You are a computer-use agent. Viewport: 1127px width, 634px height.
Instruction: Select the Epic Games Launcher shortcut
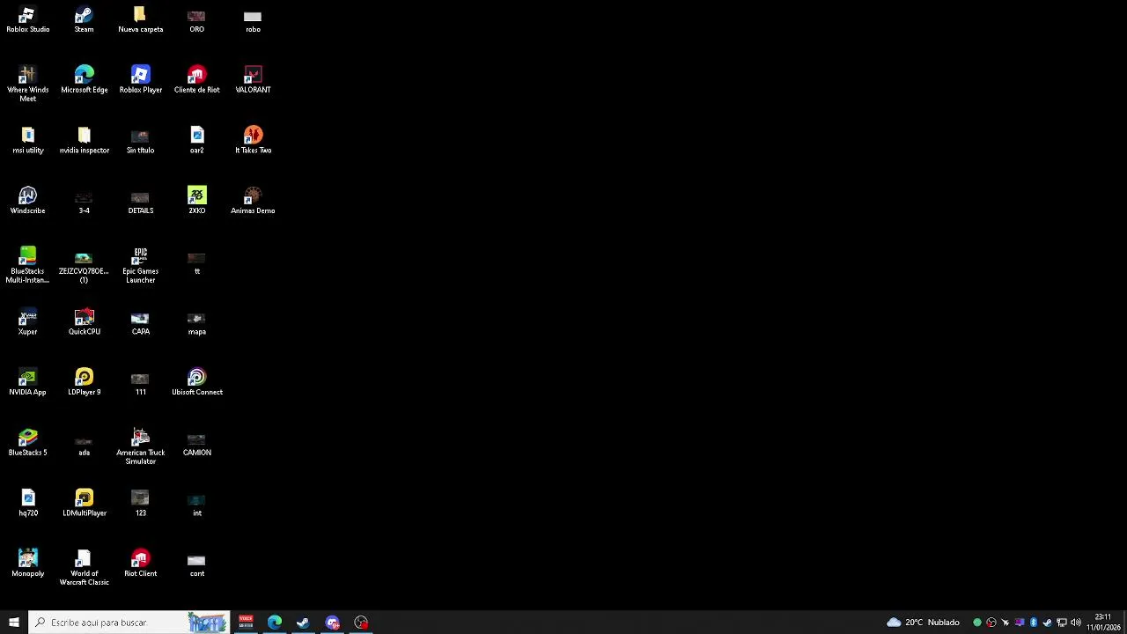point(140,265)
